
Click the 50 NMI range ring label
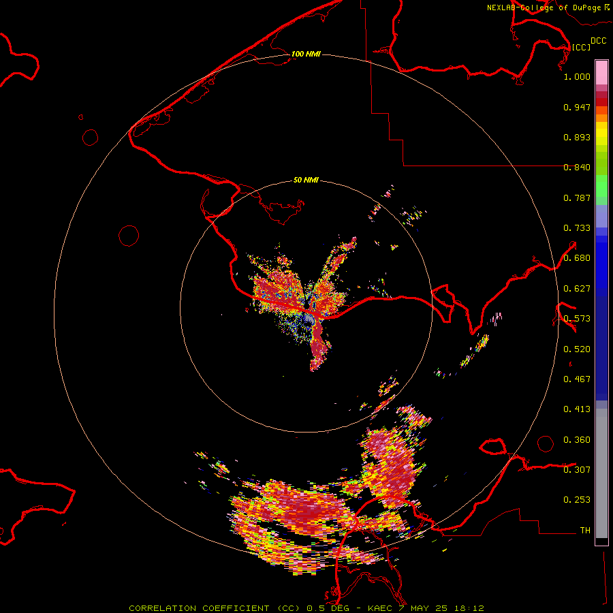pyautogui.click(x=306, y=180)
